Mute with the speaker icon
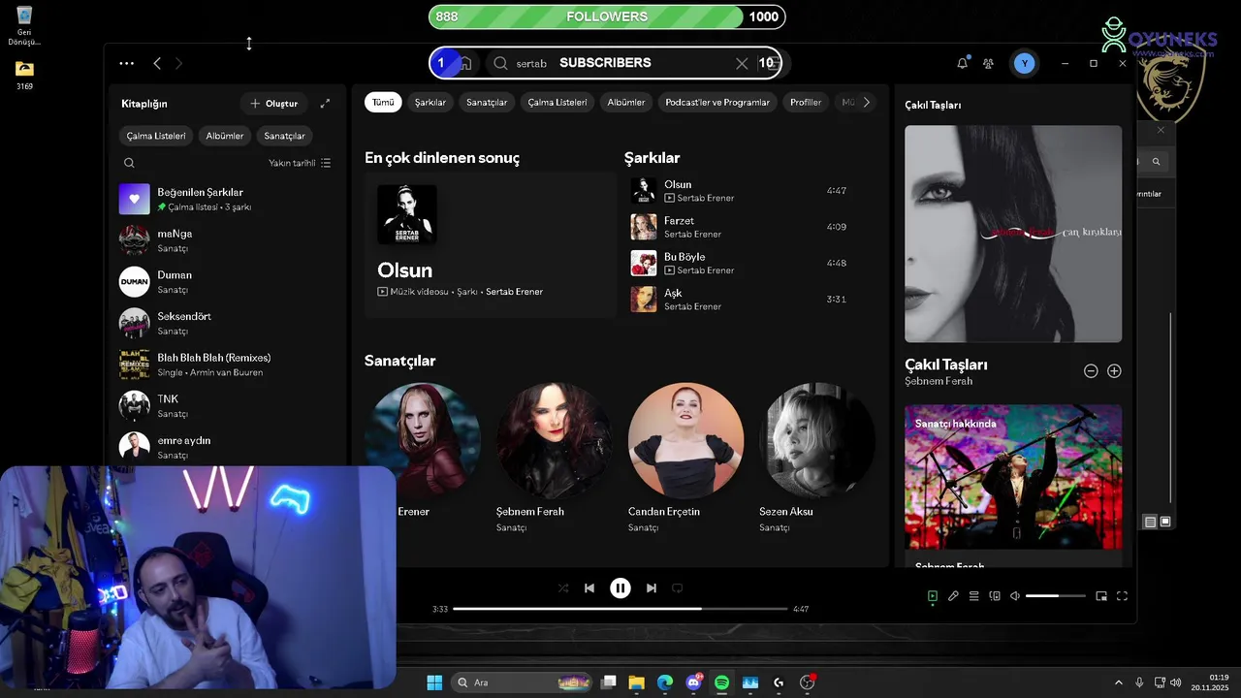This screenshot has width=1241, height=698. [x=1015, y=596]
